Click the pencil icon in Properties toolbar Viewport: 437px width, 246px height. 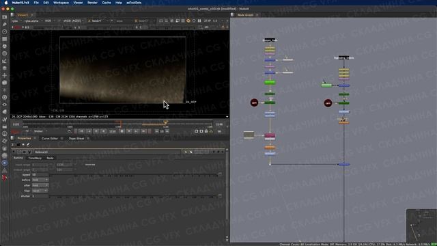tap(28, 144)
